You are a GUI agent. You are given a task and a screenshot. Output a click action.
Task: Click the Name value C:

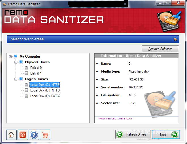coord(130,64)
